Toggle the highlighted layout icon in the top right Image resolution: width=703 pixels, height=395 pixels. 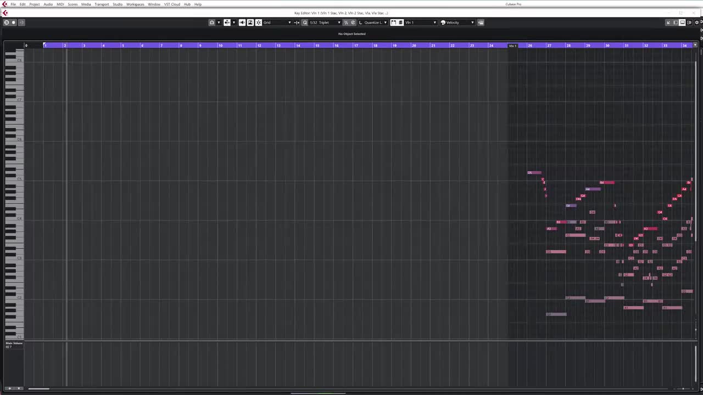(x=683, y=22)
